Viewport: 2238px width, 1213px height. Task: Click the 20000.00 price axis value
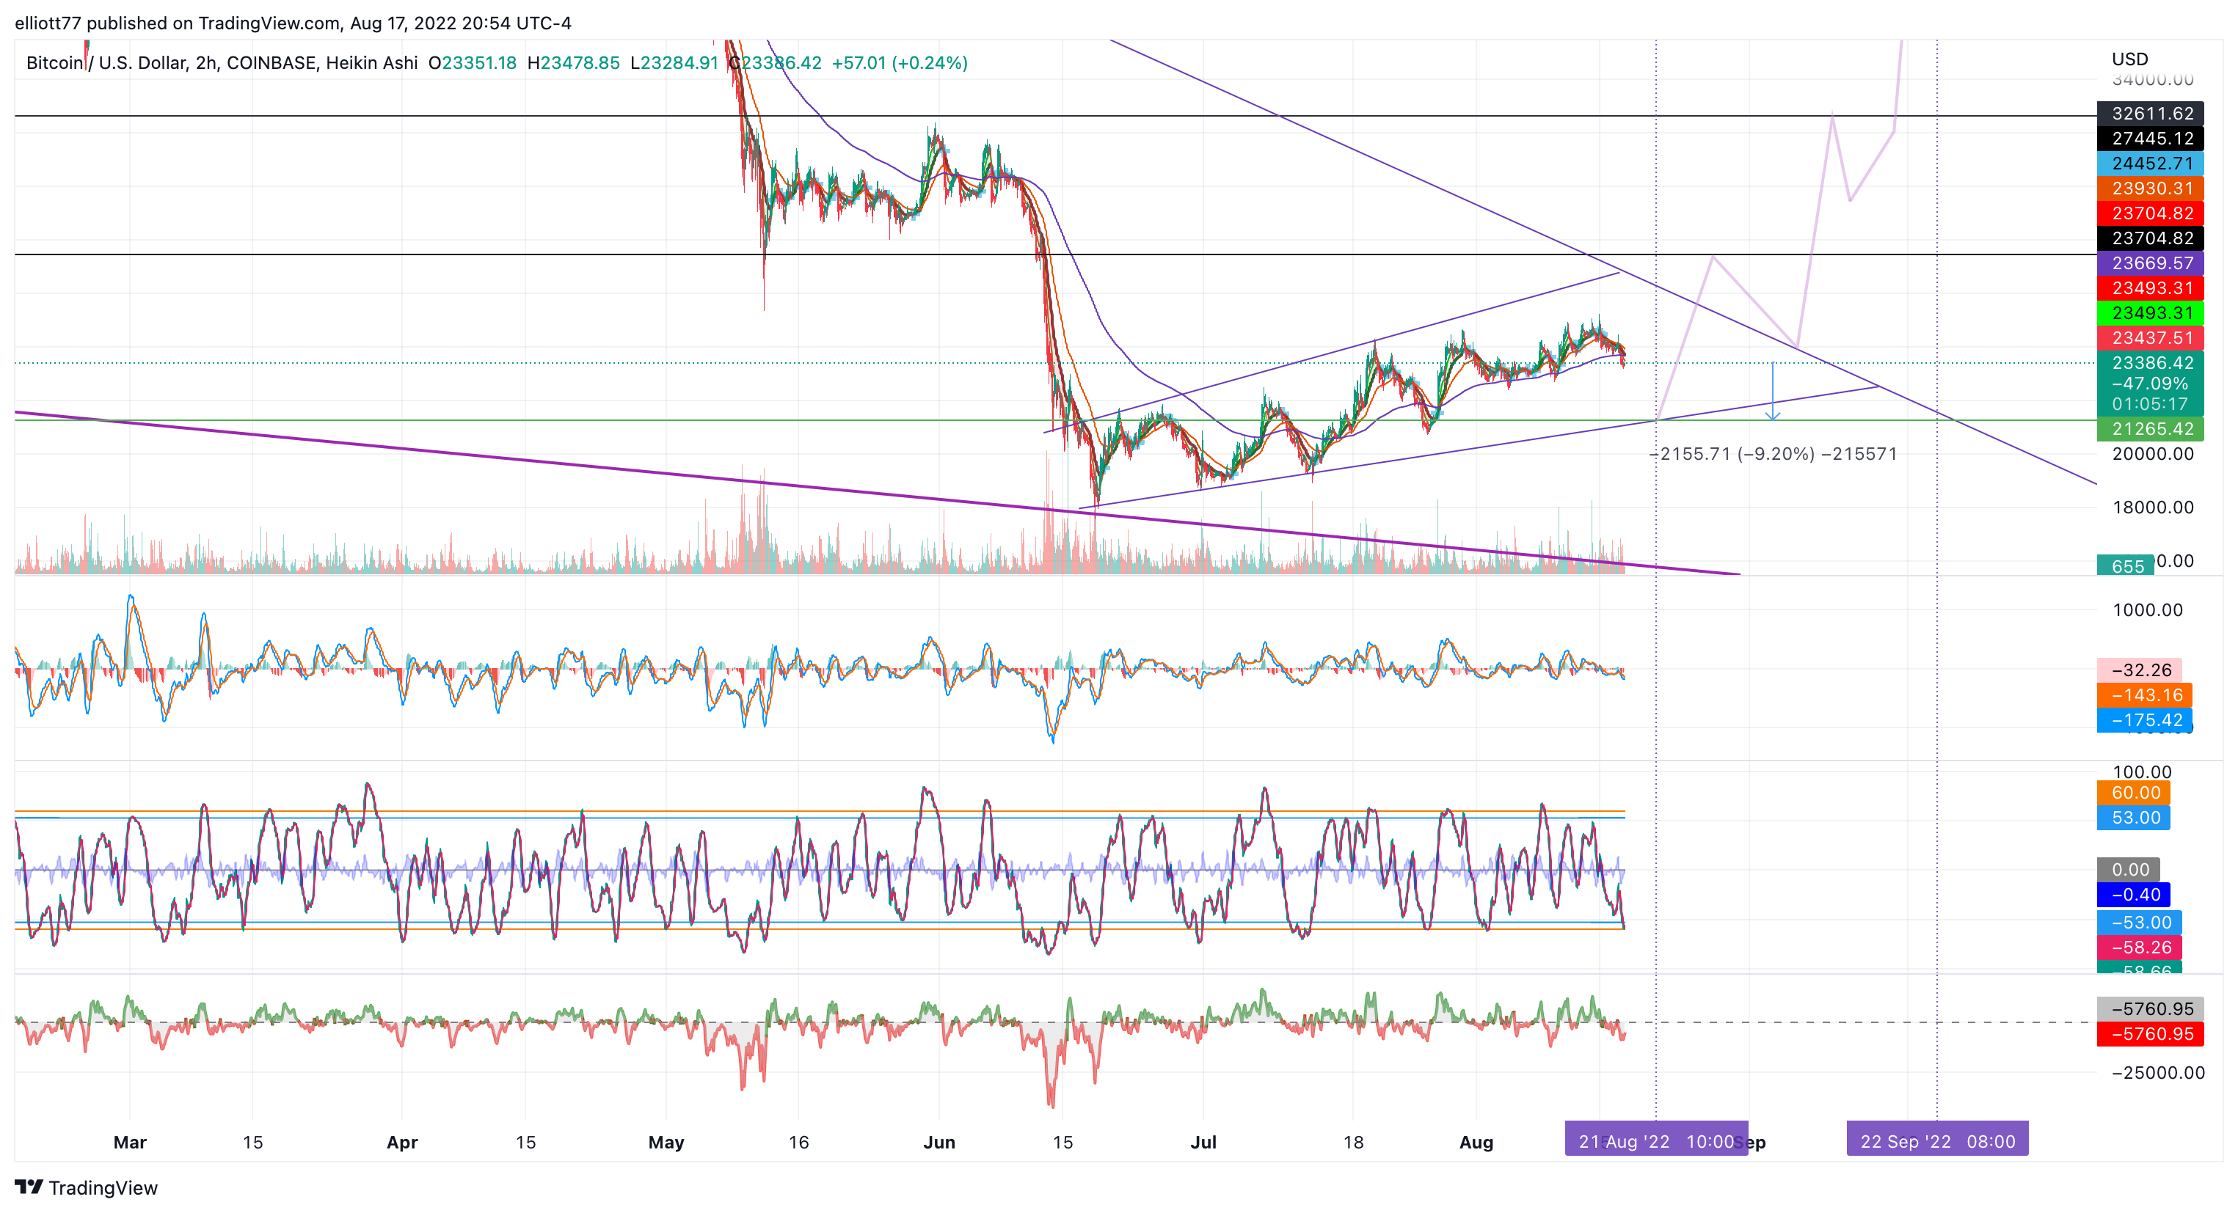[2152, 454]
